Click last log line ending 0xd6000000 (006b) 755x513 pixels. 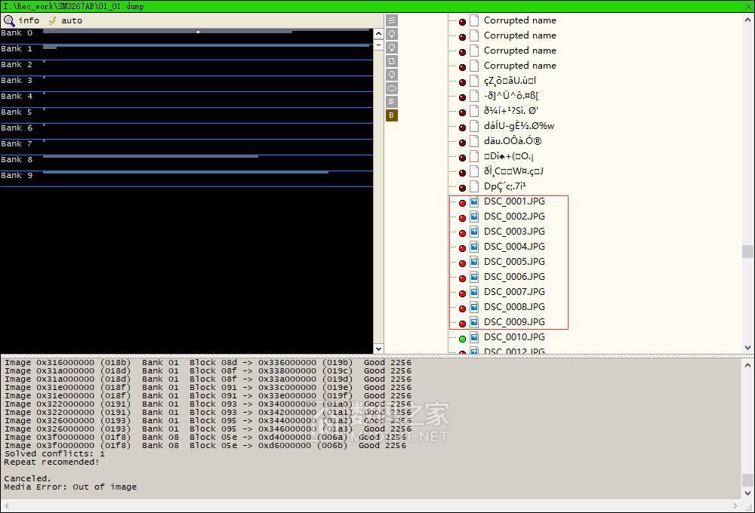pos(205,446)
